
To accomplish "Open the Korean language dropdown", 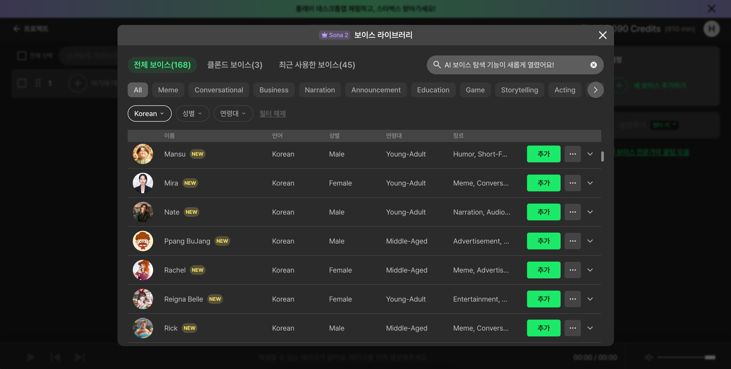I will [149, 113].
